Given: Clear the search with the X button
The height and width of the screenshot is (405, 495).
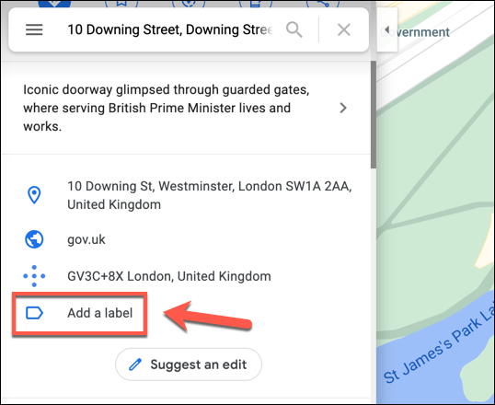Looking at the screenshot, I should pos(344,30).
